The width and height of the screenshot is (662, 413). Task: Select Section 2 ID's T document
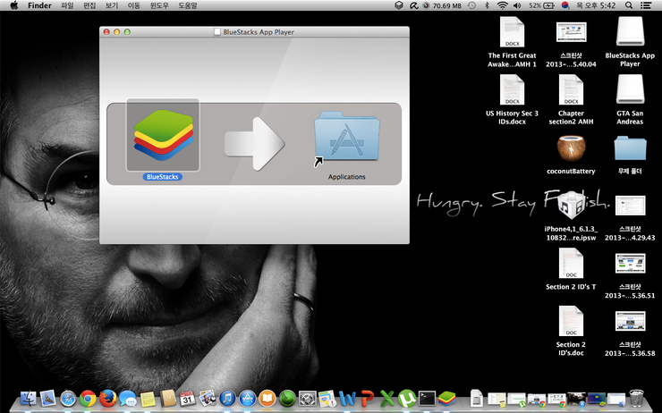(571, 269)
